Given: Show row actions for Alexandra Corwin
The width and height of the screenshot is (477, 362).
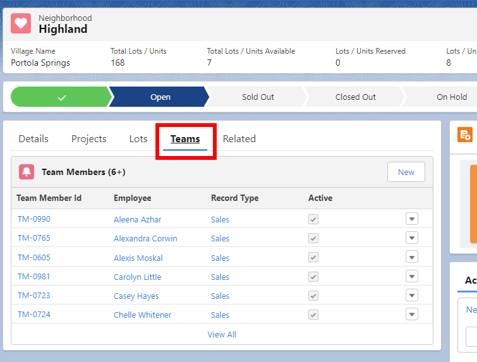Looking at the screenshot, I should point(412,238).
